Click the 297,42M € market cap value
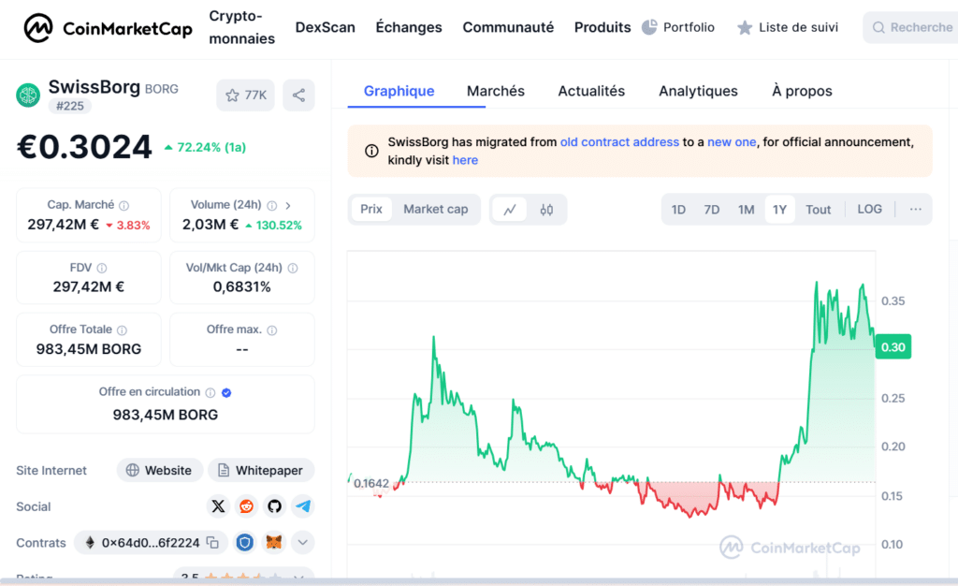 tap(63, 225)
